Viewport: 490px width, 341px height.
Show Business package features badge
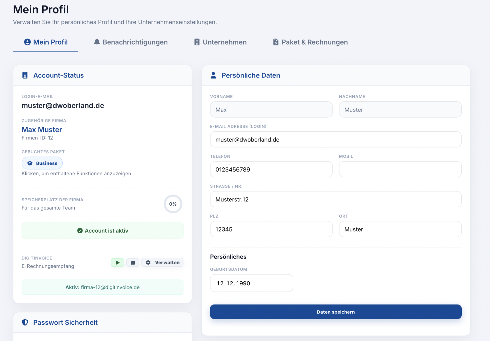click(x=42, y=163)
